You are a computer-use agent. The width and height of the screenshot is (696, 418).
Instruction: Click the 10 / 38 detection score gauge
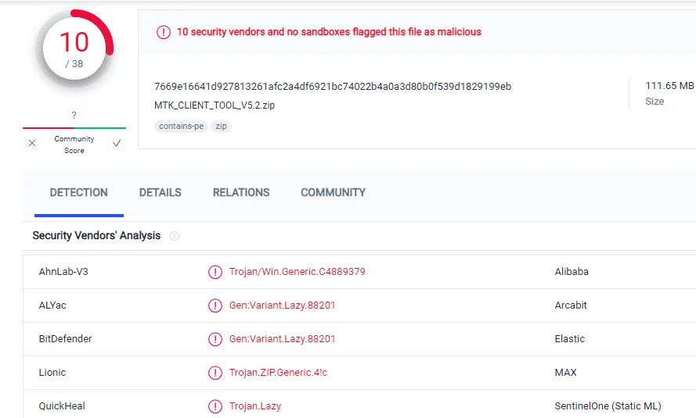point(74,49)
